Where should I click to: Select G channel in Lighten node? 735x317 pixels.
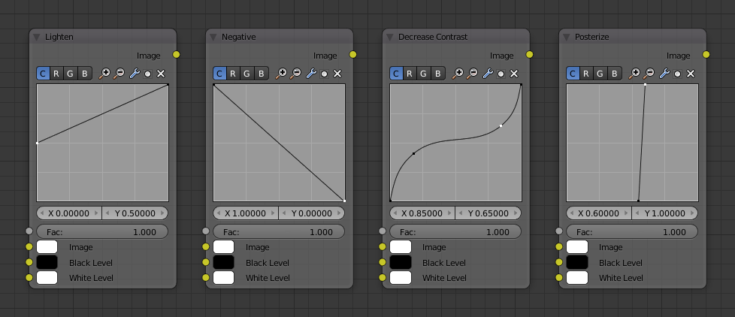(71, 74)
